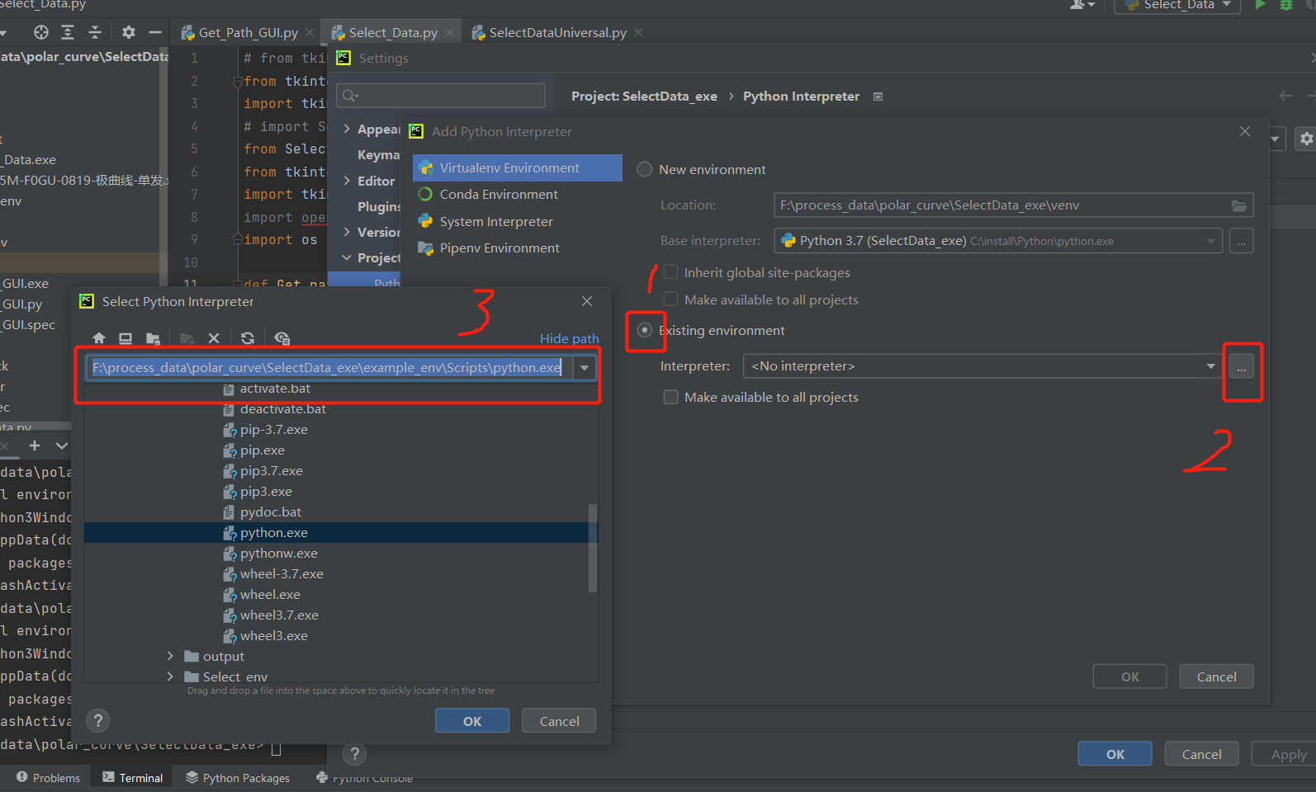
Task: Click the Refresh icon in file chooser
Action: tap(248, 338)
